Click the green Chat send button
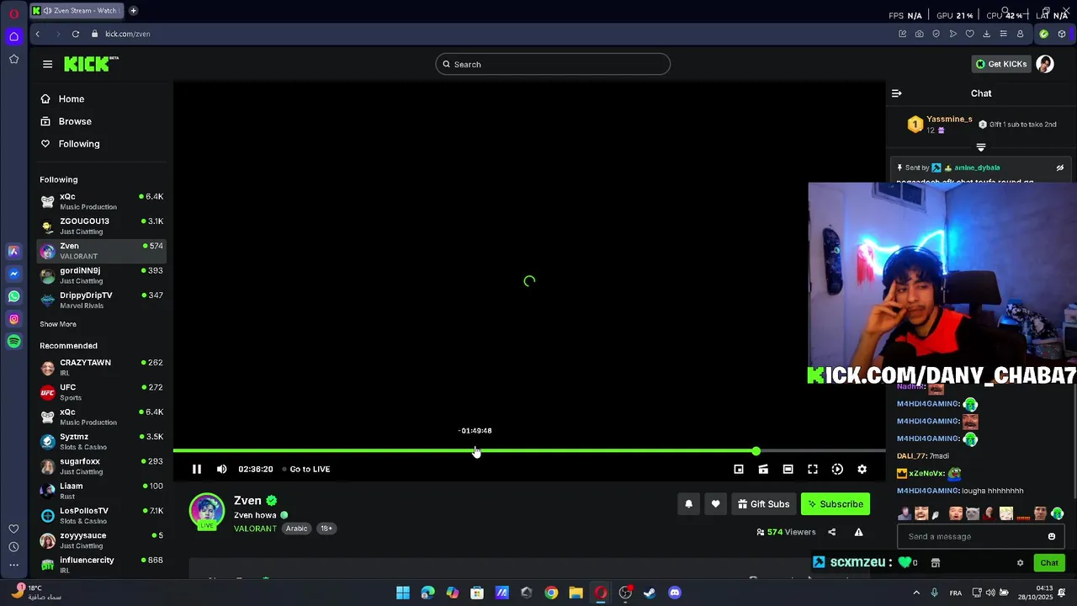Image resolution: width=1077 pixels, height=606 pixels. pyautogui.click(x=1049, y=563)
